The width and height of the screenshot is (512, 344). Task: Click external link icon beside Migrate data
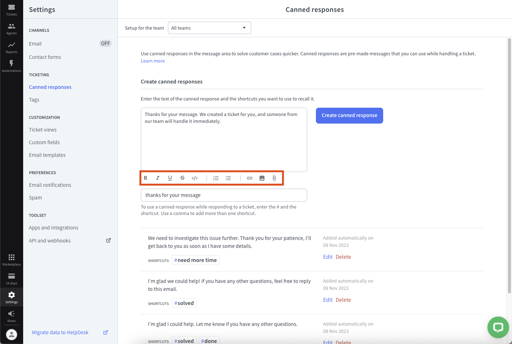click(x=106, y=332)
